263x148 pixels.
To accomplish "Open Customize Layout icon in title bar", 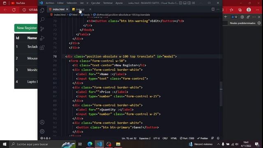I will [x=194, y=3].
